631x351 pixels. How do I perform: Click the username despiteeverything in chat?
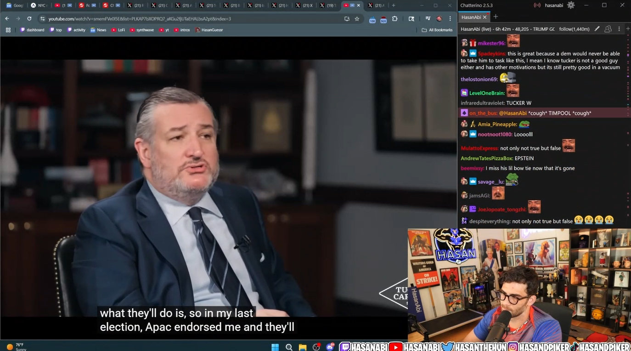point(490,221)
